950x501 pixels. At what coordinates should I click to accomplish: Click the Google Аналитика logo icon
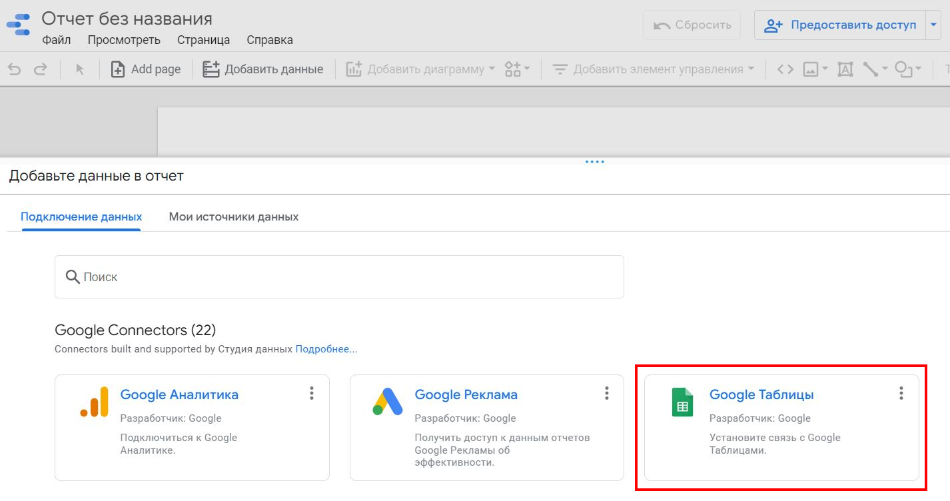click(94, 402)
